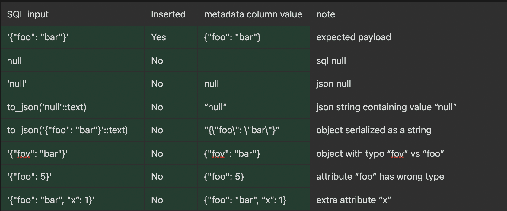Select the "Yes" cell in Inserted column
The width and height of the screenshot is (507, 211).
158,37
